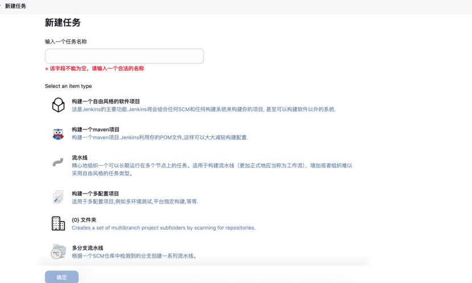Click the 确定 button
Screen dimensions: 472x283
[x=62, y=277]
